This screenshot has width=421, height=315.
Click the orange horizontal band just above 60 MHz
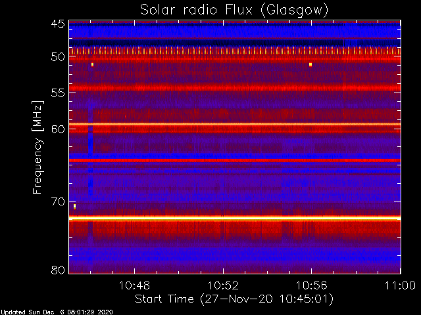tap(235, 124)
